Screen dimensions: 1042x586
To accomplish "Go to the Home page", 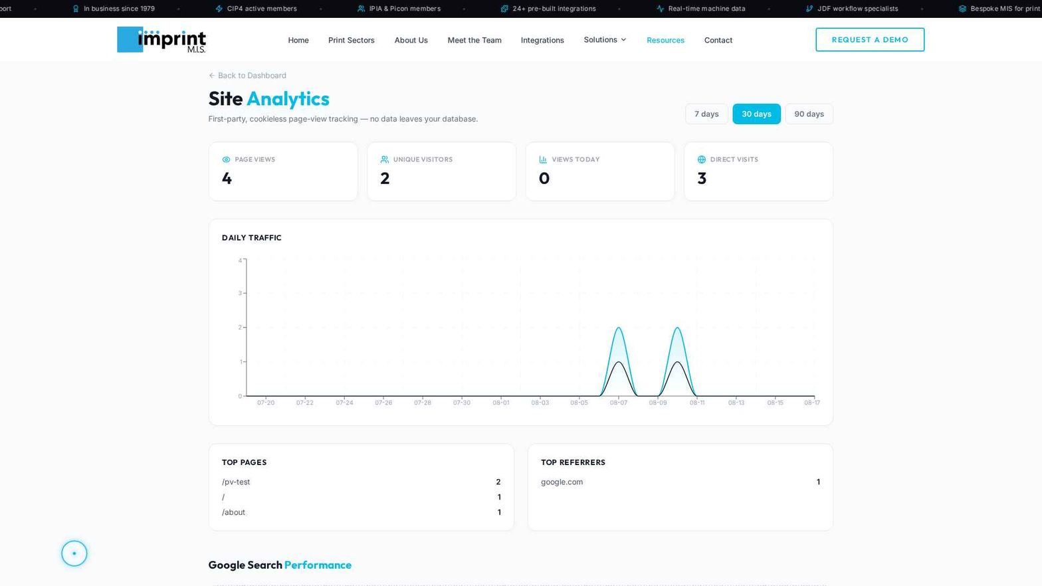I will click(x=298, y=40).
